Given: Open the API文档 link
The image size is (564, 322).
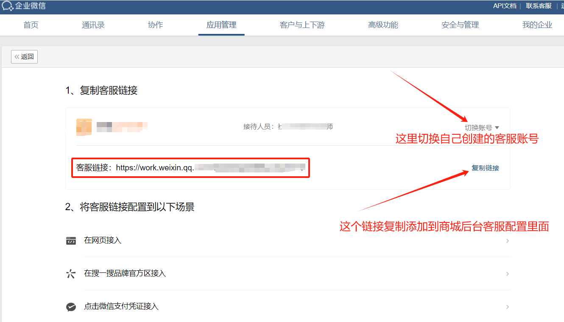Looking at the screenshot, I should 505,6.
